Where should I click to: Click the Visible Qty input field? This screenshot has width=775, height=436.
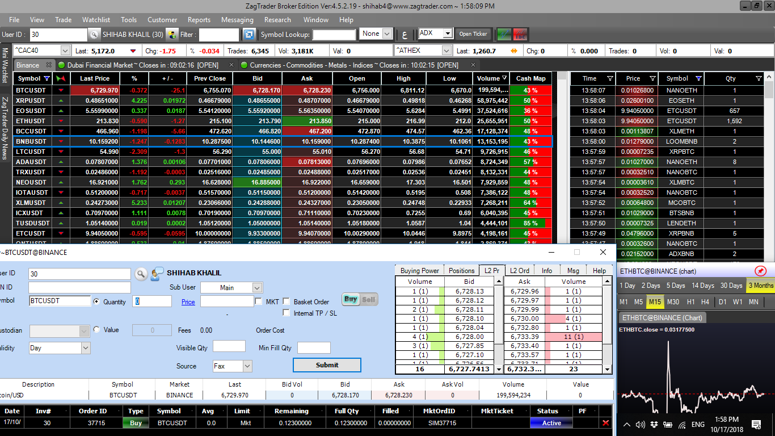click(229, 346)
